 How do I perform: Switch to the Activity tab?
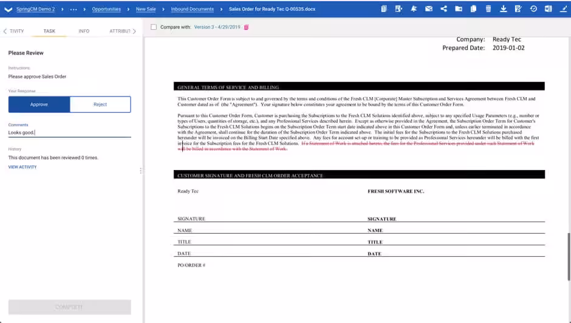pyautogui.click(x=16, y=31)
